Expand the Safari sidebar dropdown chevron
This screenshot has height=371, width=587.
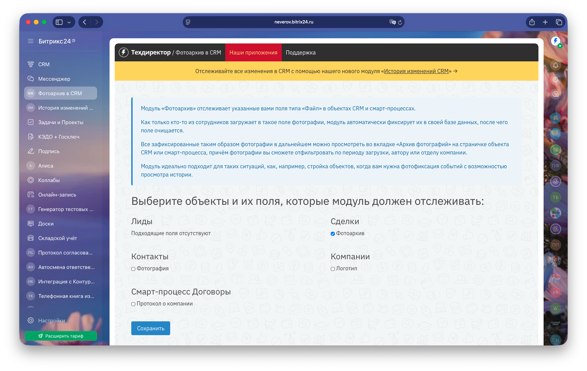click(69, 22)
